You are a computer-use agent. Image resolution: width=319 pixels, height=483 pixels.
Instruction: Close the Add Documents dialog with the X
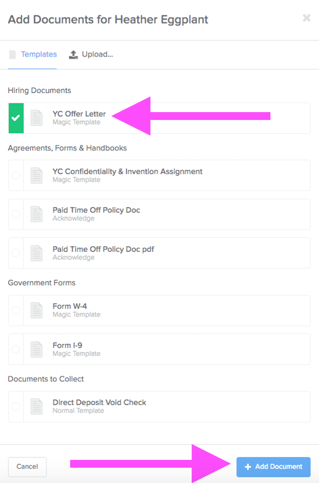coord(306,18)
